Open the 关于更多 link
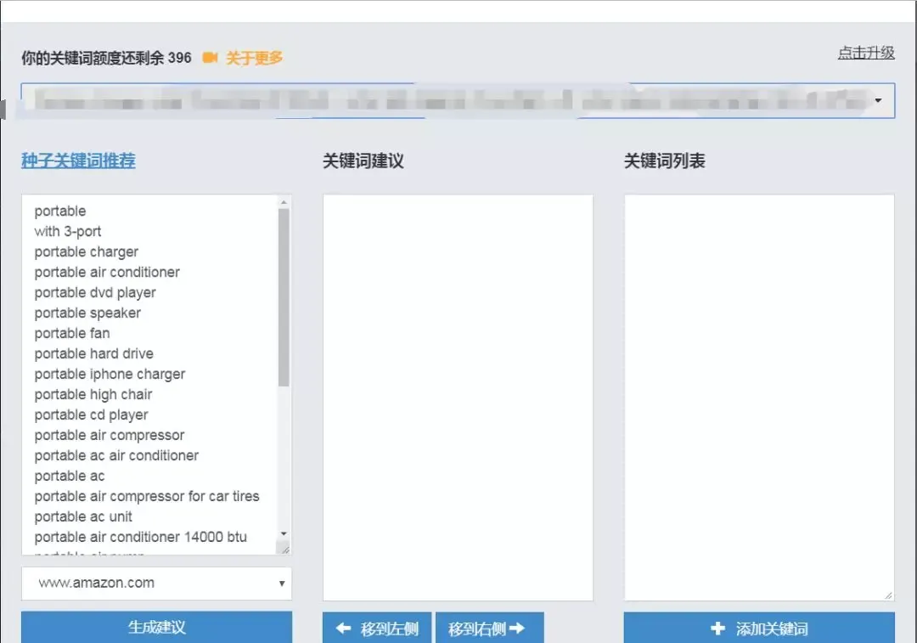This screenshot has width=917, height=643. [x=254, y=58]
